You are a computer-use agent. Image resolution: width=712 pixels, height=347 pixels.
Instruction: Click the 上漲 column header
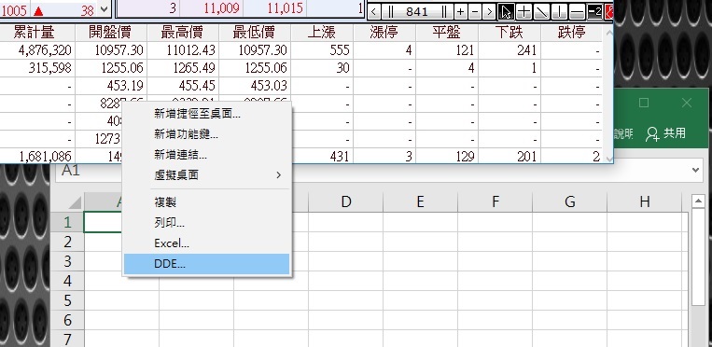click(x=322, y=33)
